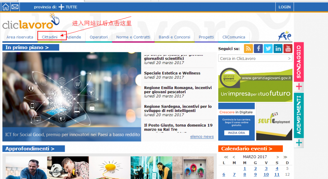Open the ADEMPIMENTI side tab
This screenshot has height=179, width=328.
[299, 115]
